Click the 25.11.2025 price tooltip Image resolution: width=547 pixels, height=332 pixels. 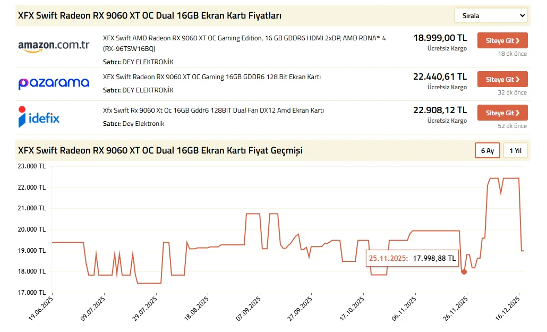pyautogui.click(x=412, y=259)
